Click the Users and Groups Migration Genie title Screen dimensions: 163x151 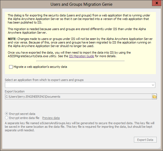[82, 4]
